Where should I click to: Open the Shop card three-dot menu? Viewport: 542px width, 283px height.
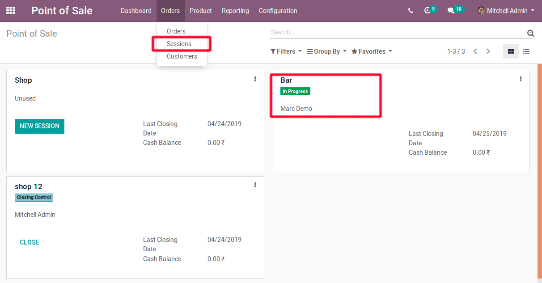(255, 79)
